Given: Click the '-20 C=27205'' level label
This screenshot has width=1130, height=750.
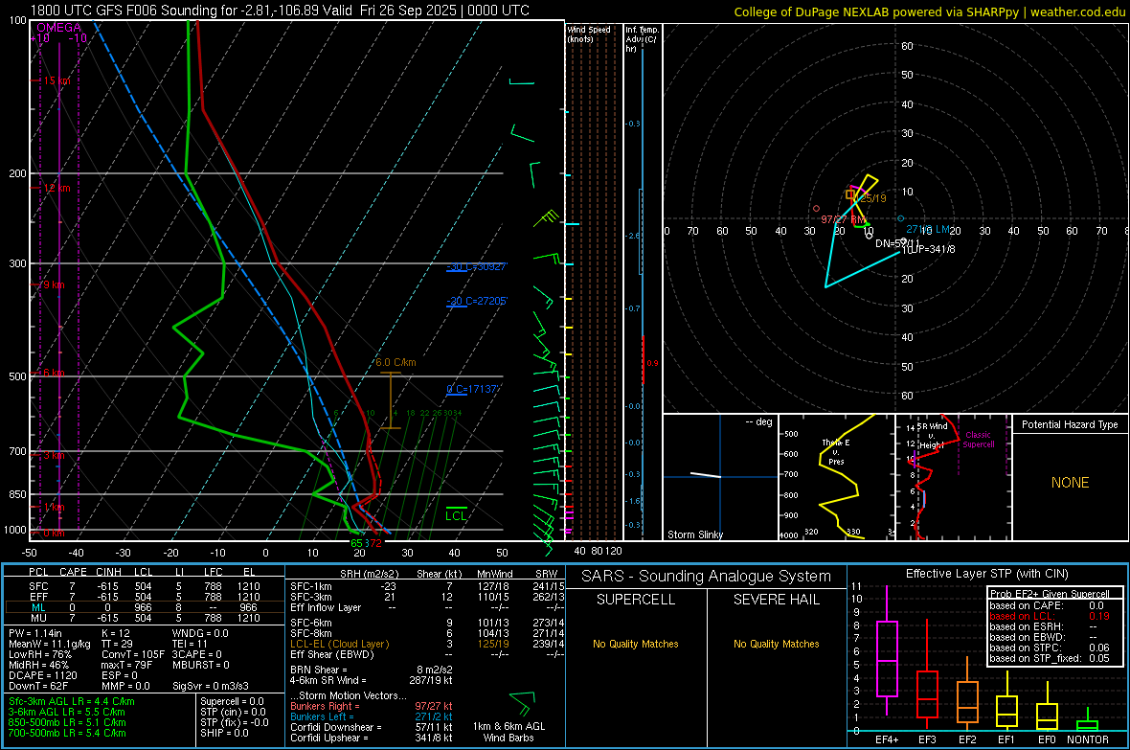Looking at the screenshot, I should (477, 301).
